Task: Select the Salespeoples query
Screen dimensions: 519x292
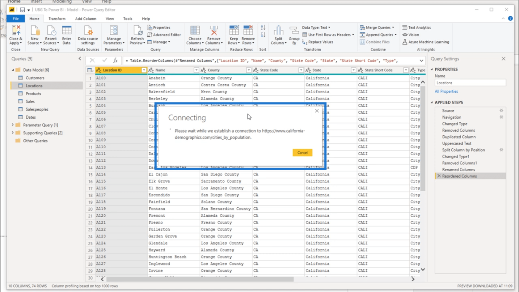Action: pos(37,109)
